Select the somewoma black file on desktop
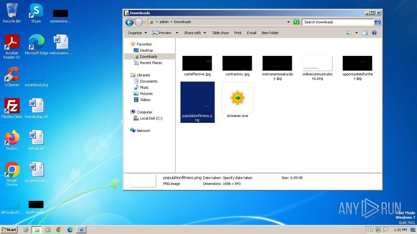 (61, 16)
